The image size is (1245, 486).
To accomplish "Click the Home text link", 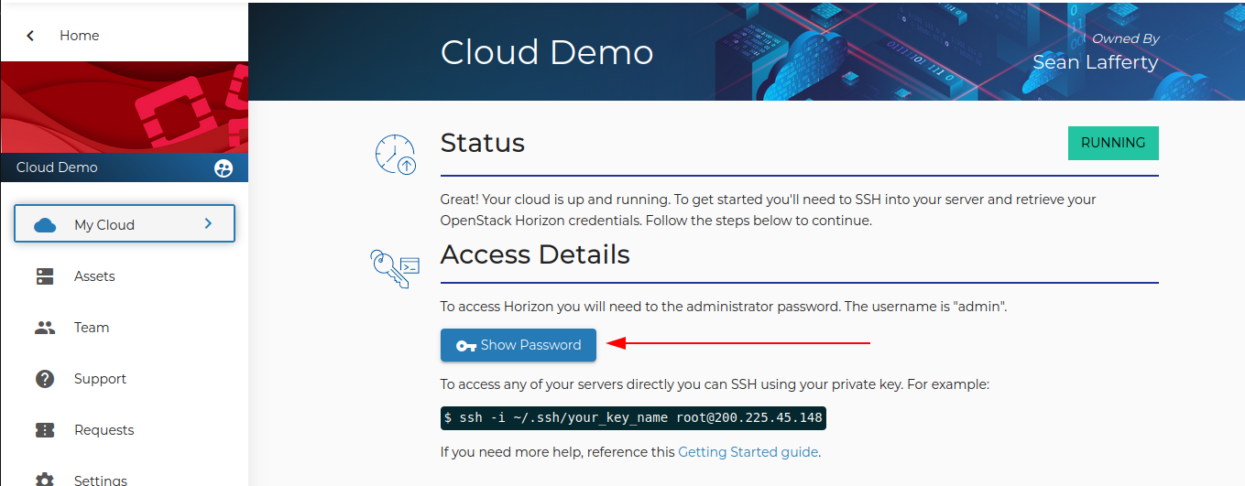I will [x=79, y=36].
